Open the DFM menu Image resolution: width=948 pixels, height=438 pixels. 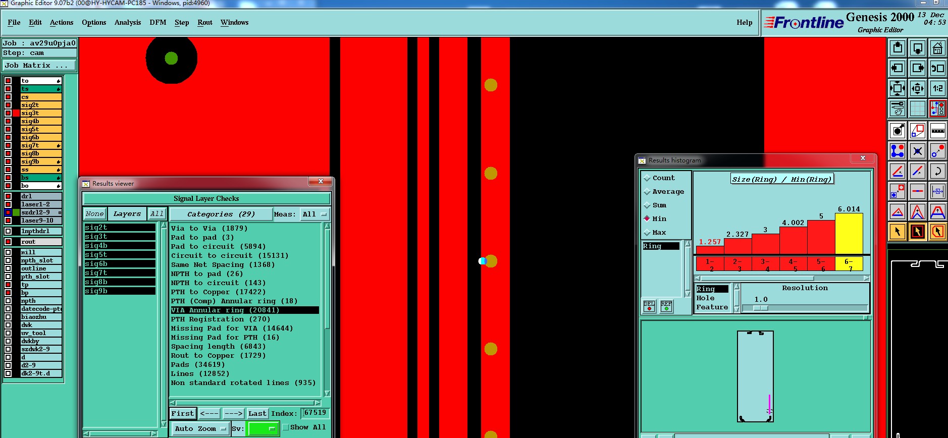point(158,23)
